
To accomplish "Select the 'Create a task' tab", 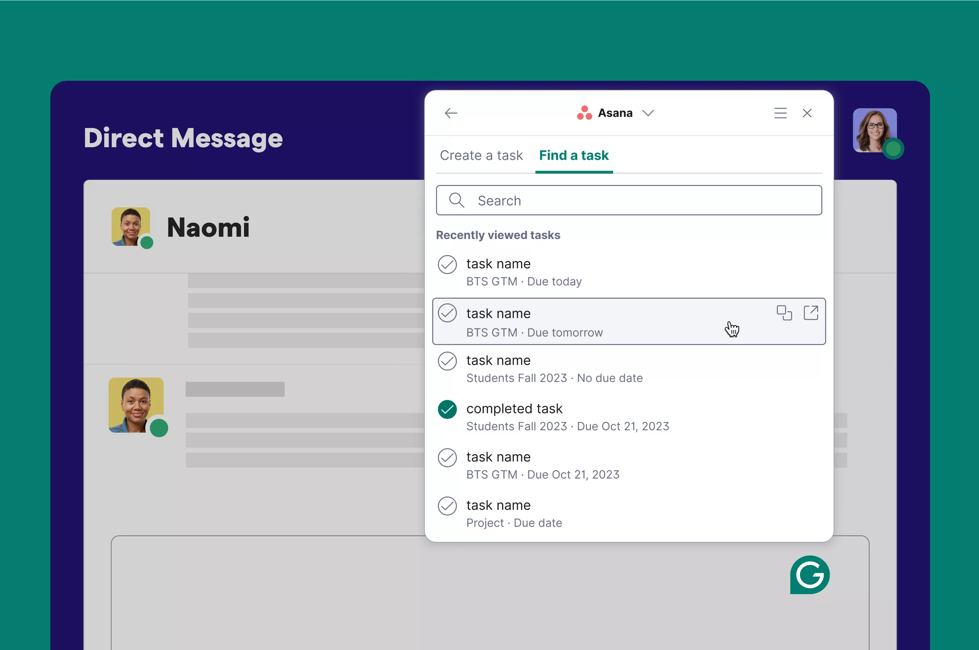I will click(481, 155).
